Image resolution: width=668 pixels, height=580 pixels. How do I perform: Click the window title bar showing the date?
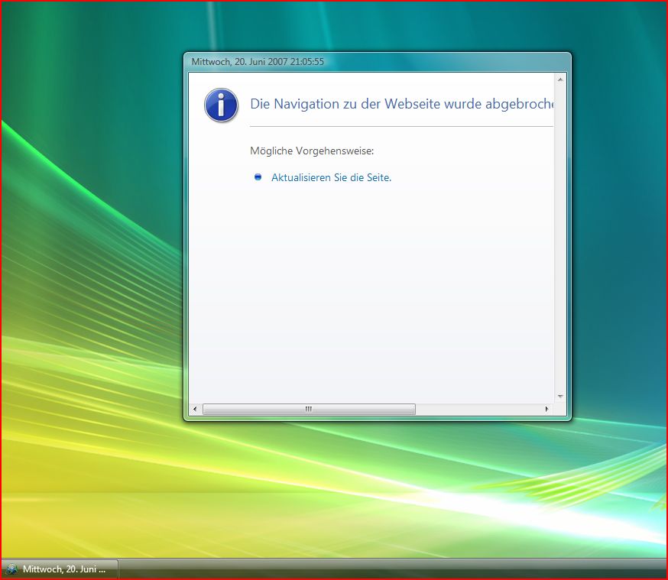(x=377, y=62)
